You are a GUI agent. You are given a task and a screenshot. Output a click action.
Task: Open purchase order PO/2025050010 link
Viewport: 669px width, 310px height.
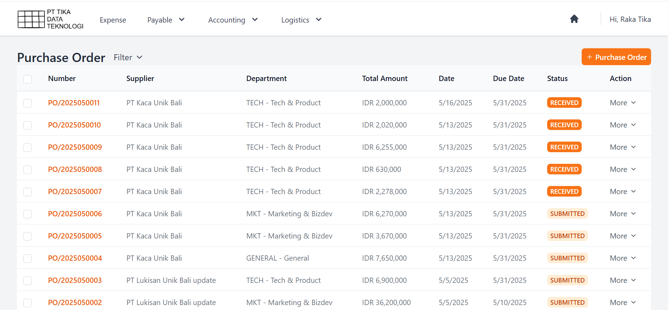click(74, 125)
